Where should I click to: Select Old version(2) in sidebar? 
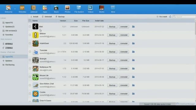(11, 31)
